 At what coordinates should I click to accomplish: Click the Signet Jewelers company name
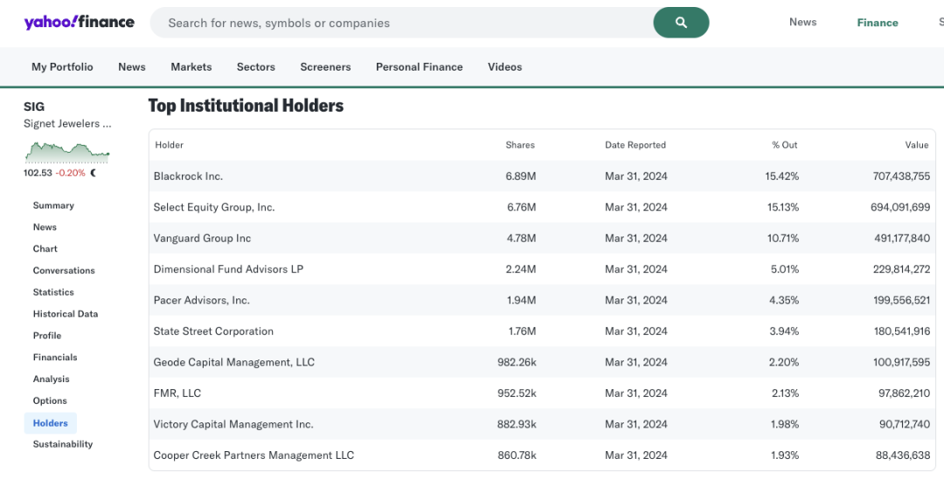[67, 124]
